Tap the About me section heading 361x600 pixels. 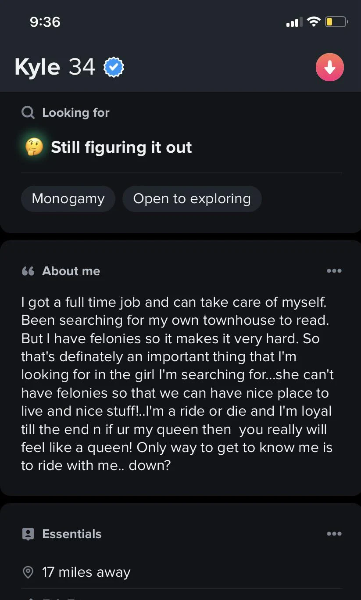pos(71,271)
